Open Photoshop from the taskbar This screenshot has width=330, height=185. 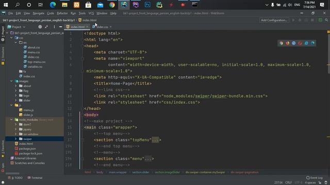pyautogui.click(x=147, y=5)
